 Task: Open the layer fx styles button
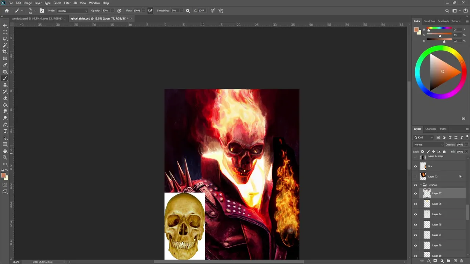[x=429, y=261]
